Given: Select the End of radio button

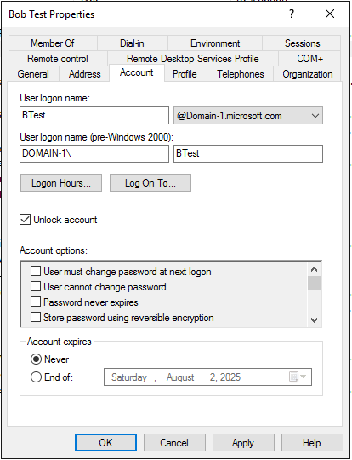Looking at the screenshot, I should 36,377.
